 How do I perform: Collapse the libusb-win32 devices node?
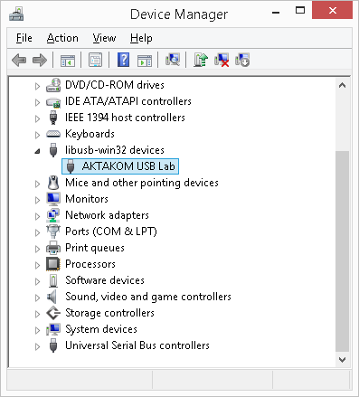(37, 151)
